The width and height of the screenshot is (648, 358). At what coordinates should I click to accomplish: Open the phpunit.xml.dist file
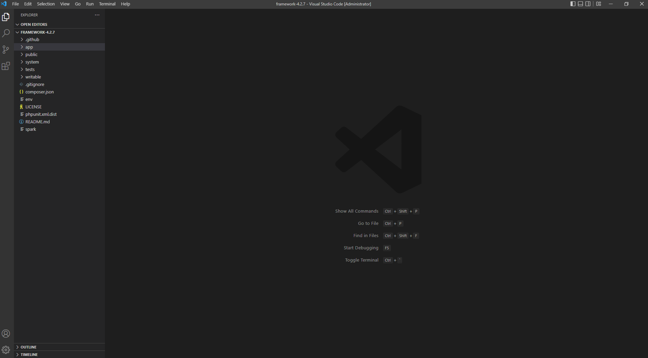(59, 114)
